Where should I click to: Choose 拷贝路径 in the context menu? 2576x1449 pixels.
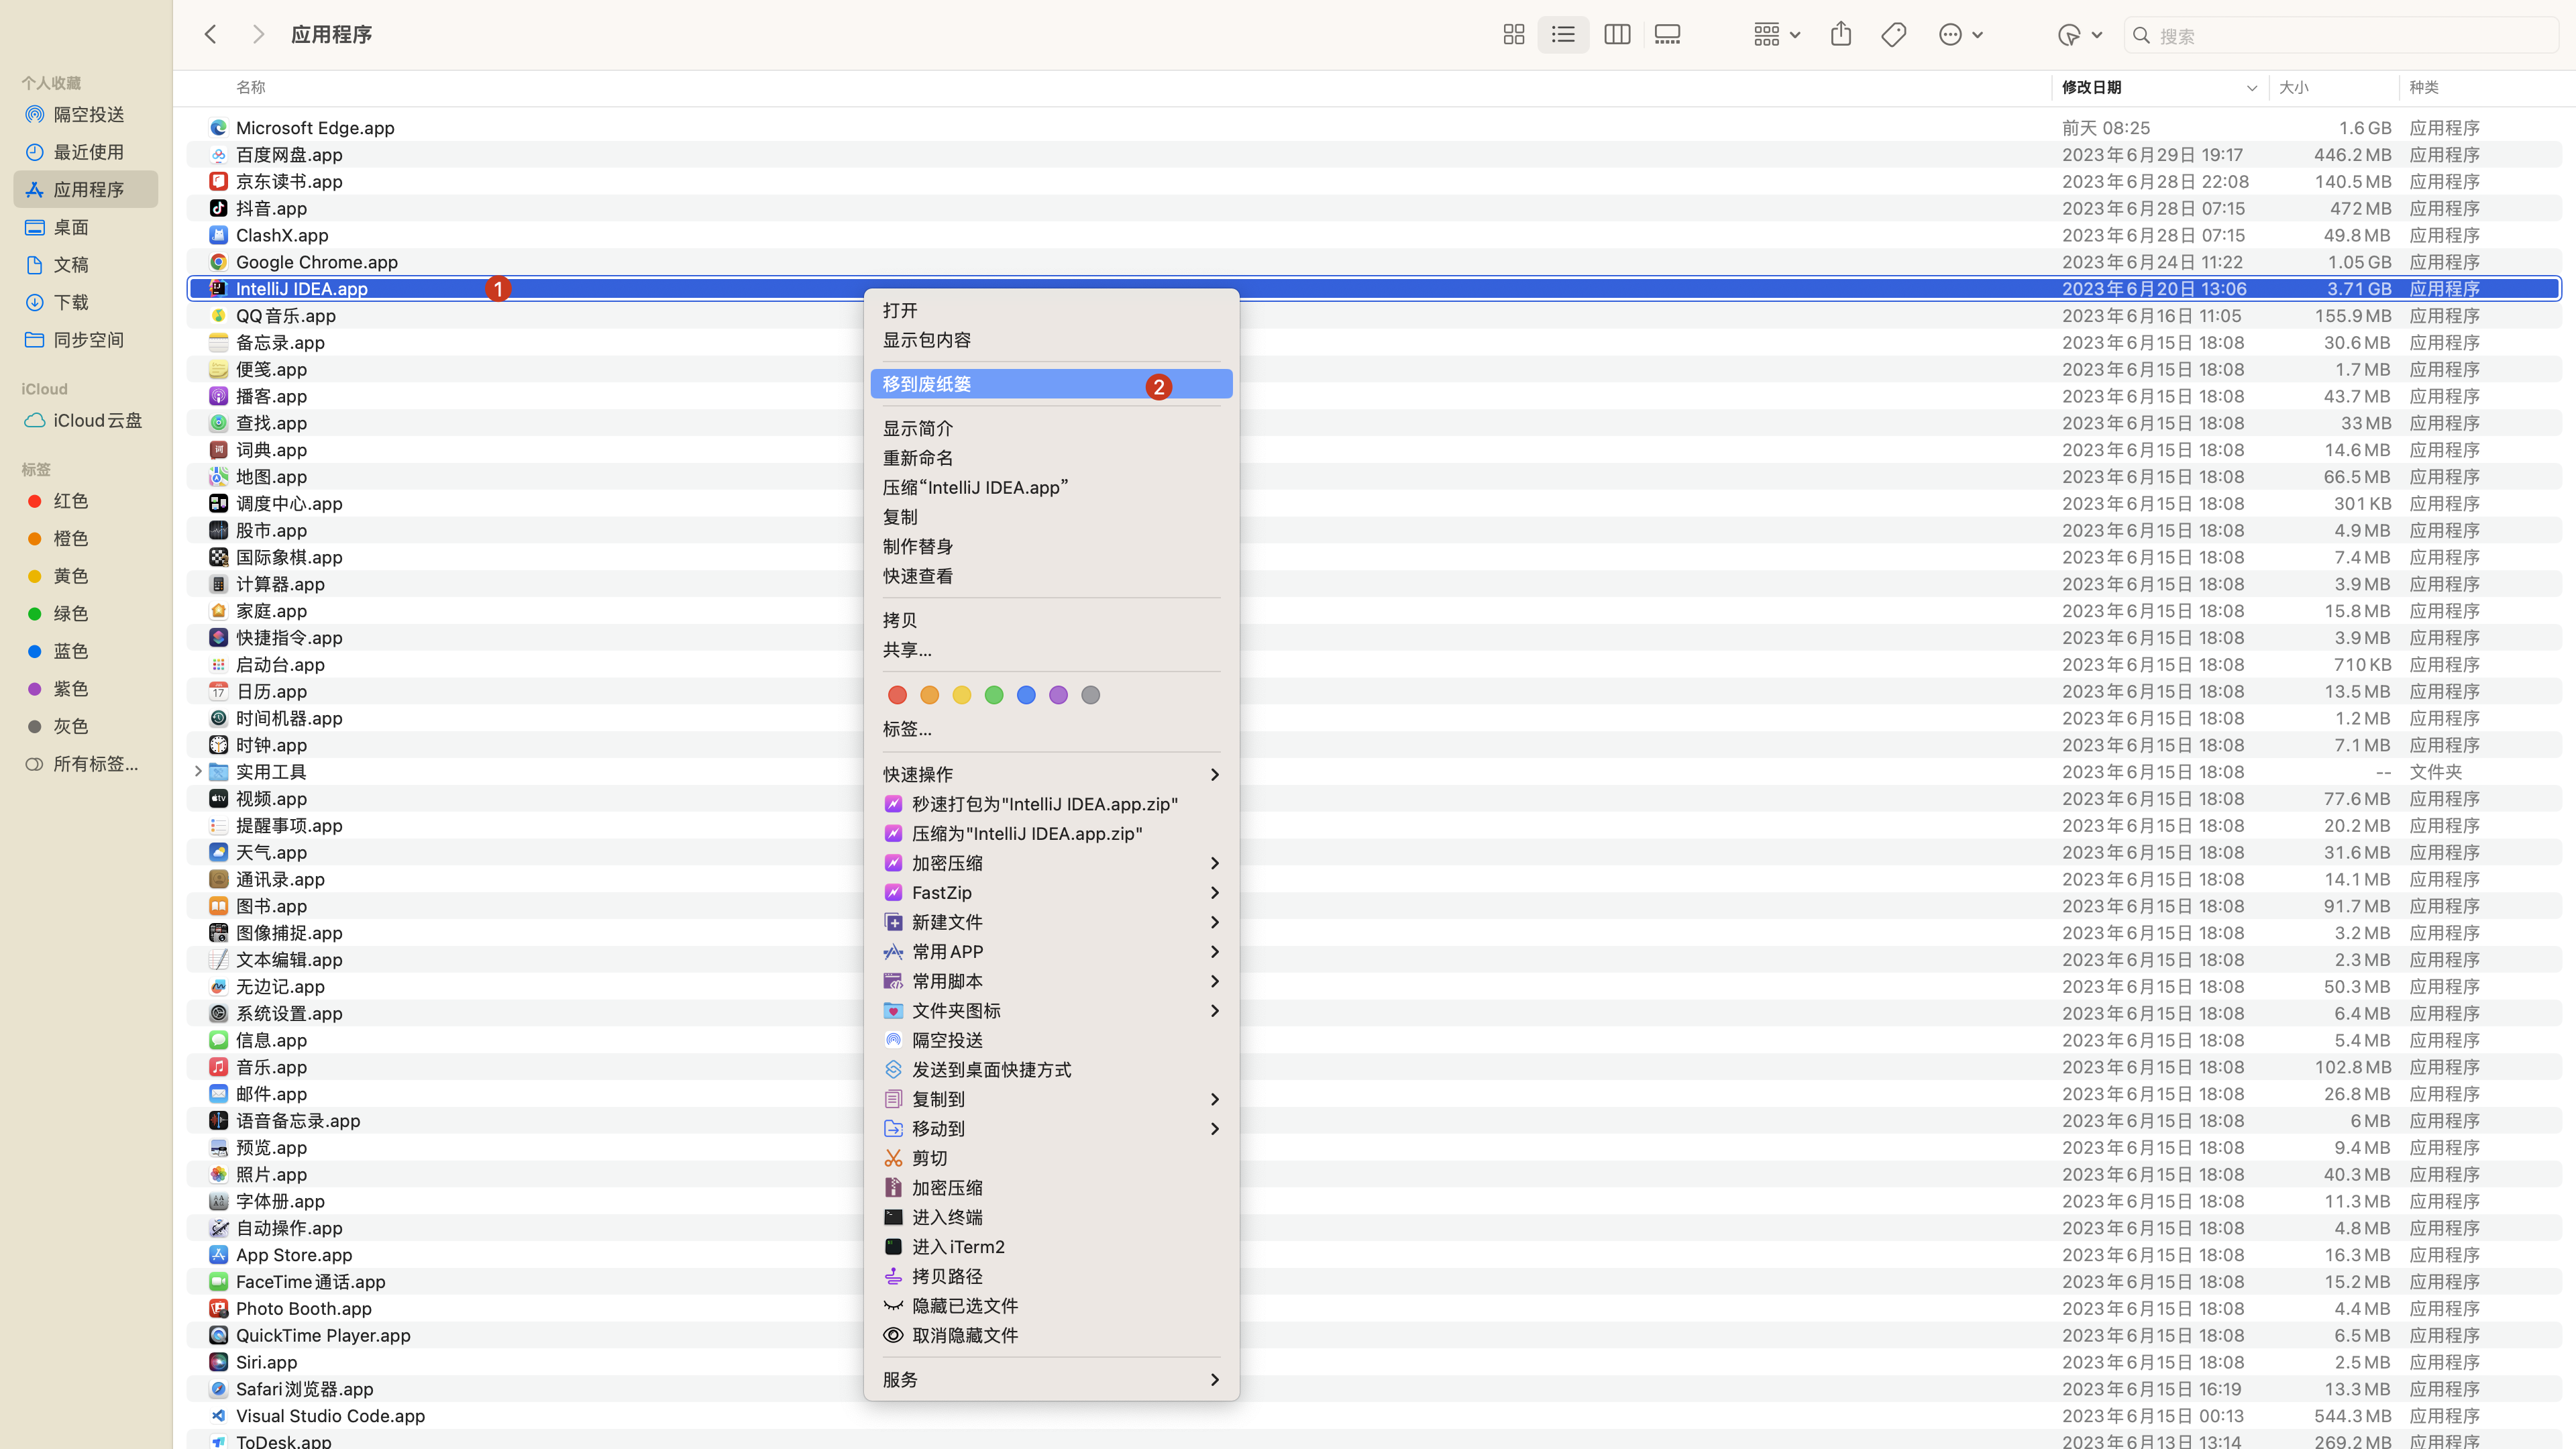(1051, 1276)
